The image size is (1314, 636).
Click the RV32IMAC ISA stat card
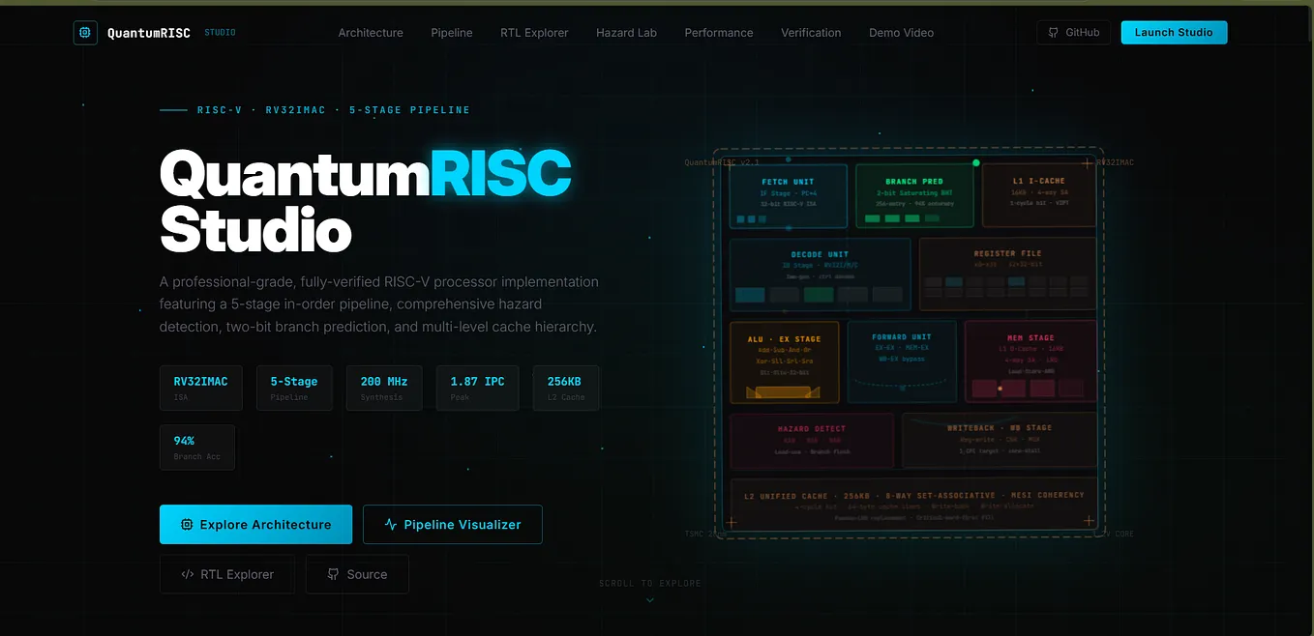click(x=200, y=388)
